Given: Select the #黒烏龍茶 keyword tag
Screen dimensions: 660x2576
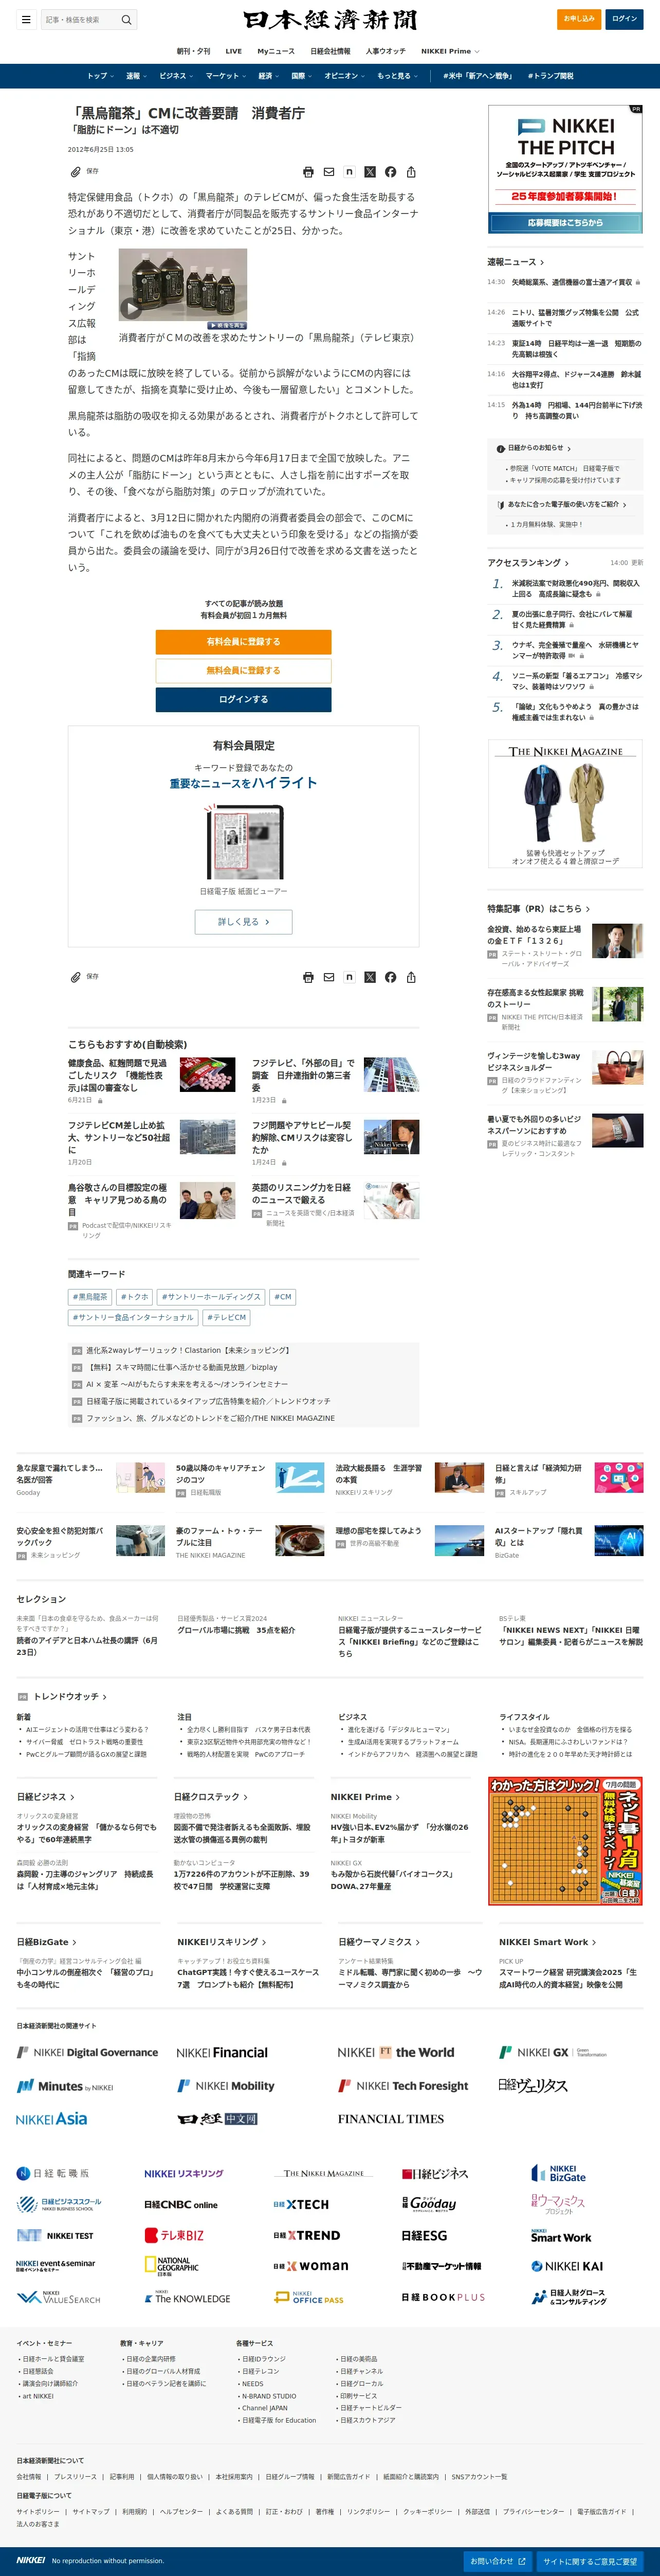Looking at the screenshot, I should (90, 1297).
